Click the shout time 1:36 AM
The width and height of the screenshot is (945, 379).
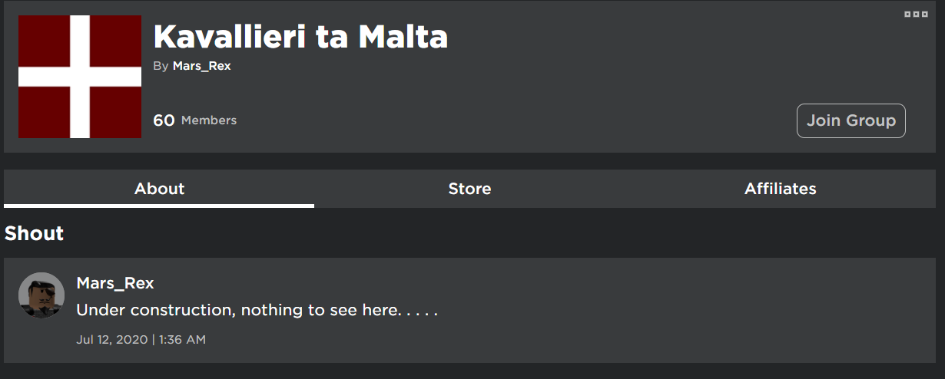[x=182, y=339]
